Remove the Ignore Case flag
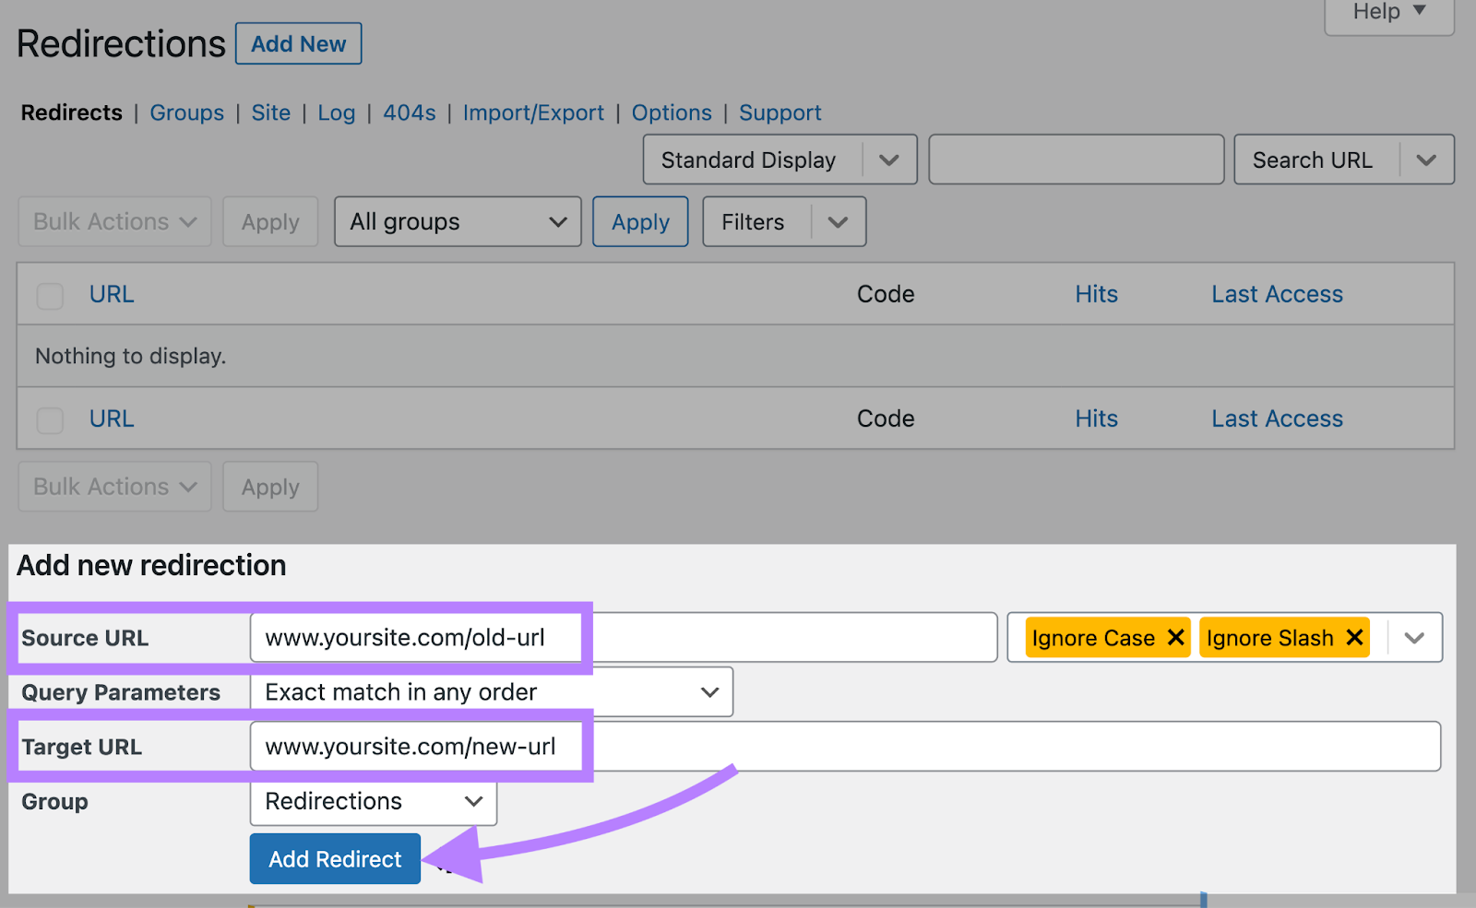The width and height of the screenshot is (1476, 908). 1175,637
